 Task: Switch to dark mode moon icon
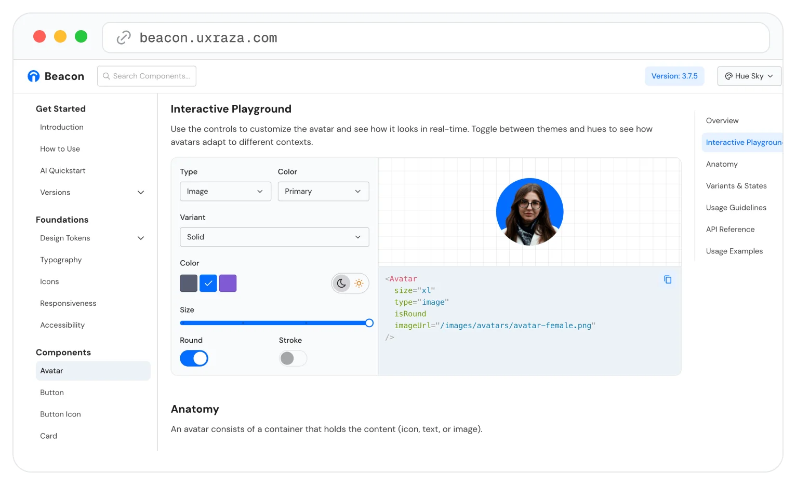(x=341, y=283)
